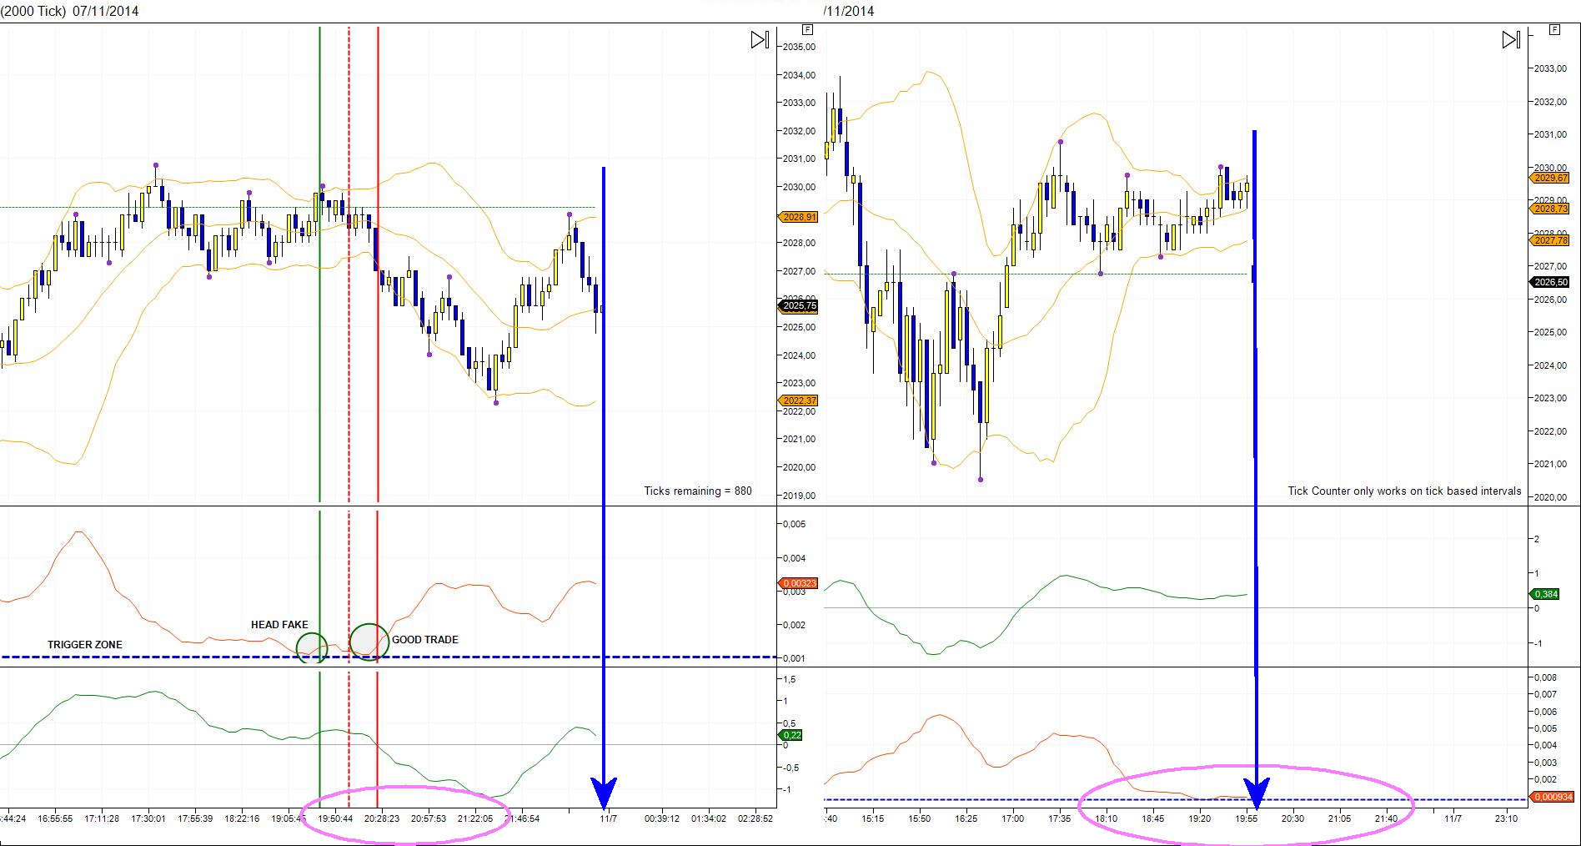Select the 2028,91 orange price tag
This screenshot has height=846, width=1581.
[x=800, y=217]
